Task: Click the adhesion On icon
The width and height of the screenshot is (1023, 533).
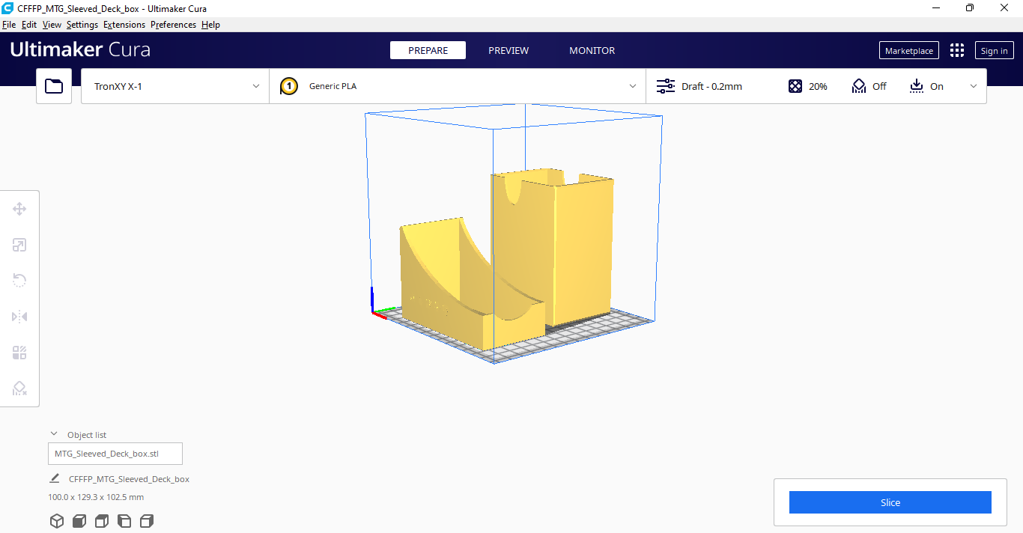Action: [917, 86]
